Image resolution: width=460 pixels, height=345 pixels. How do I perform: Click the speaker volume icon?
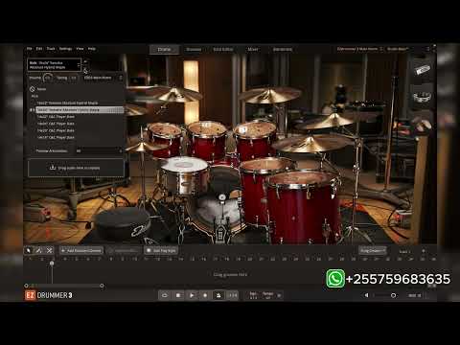pyautogui.click(x=367, y=295)
